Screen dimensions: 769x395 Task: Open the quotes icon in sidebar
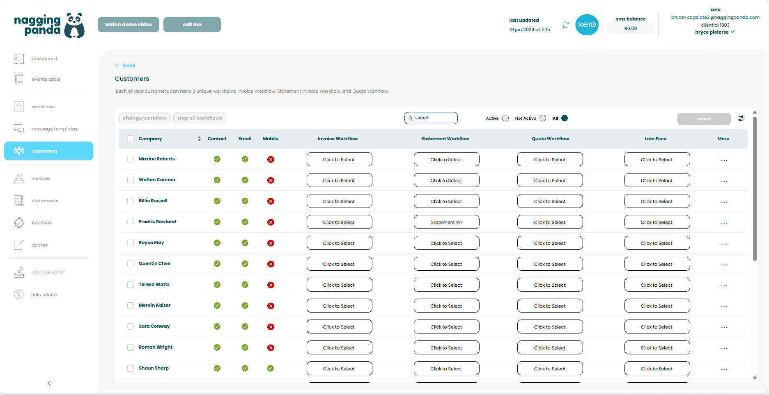click(x=19, y=245)
